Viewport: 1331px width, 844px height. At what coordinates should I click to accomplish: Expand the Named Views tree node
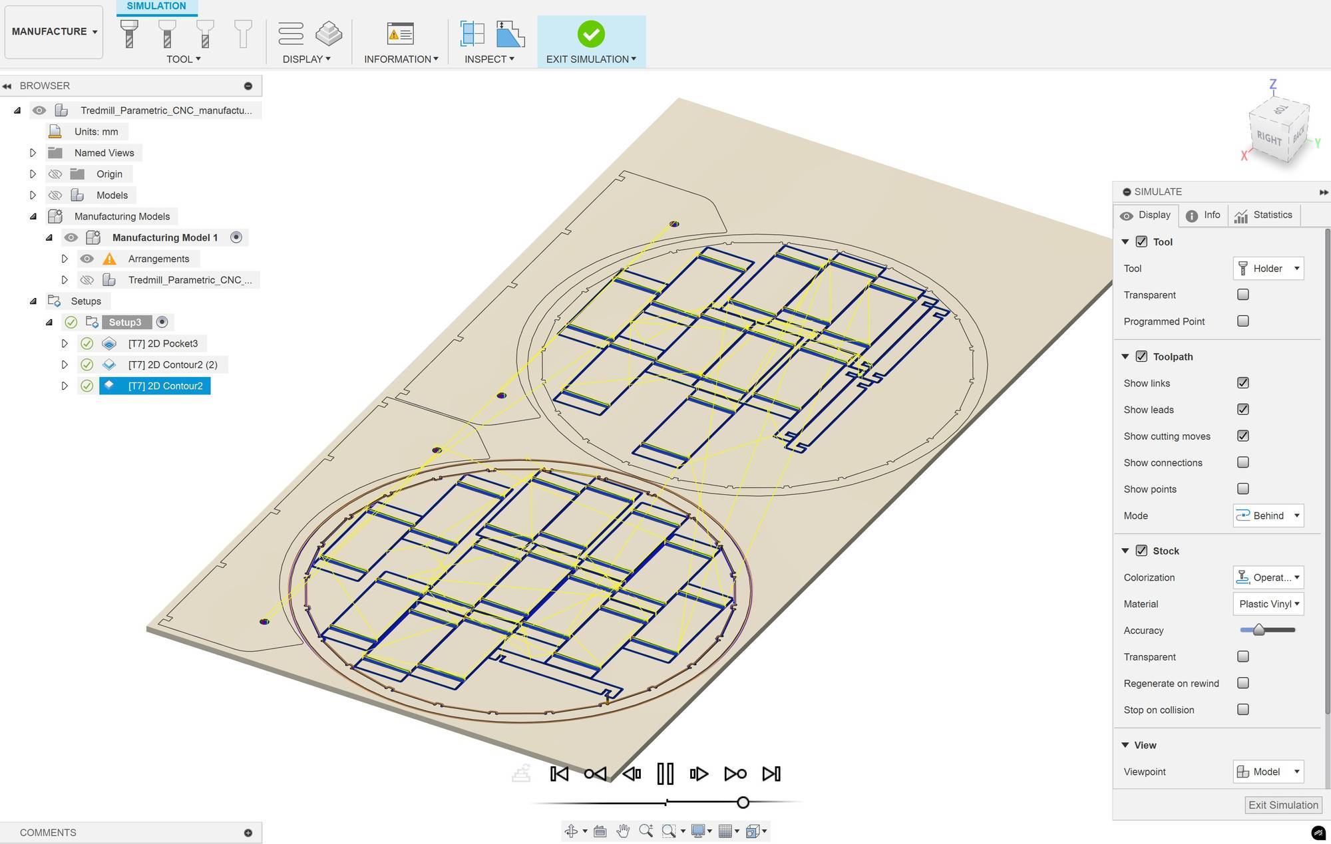coord(33,153)
